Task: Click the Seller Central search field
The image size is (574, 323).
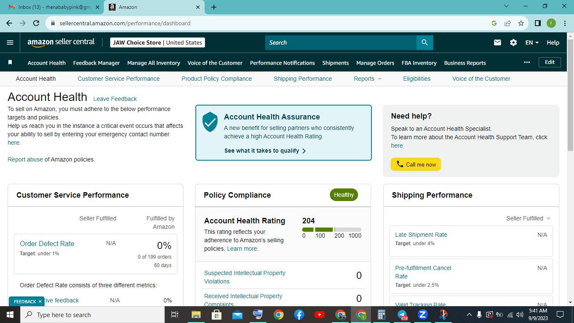Action: click(341, 42)
